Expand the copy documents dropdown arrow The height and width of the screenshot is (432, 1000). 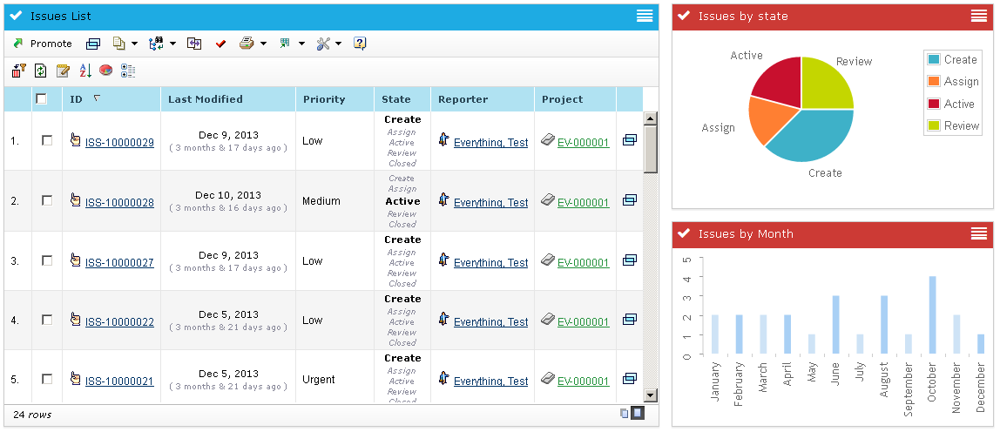(x=134, y=44)
